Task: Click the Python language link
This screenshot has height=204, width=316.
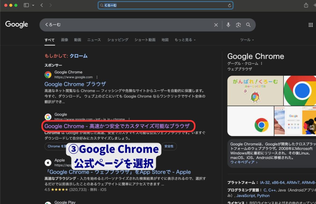Action: pos(263,196)
